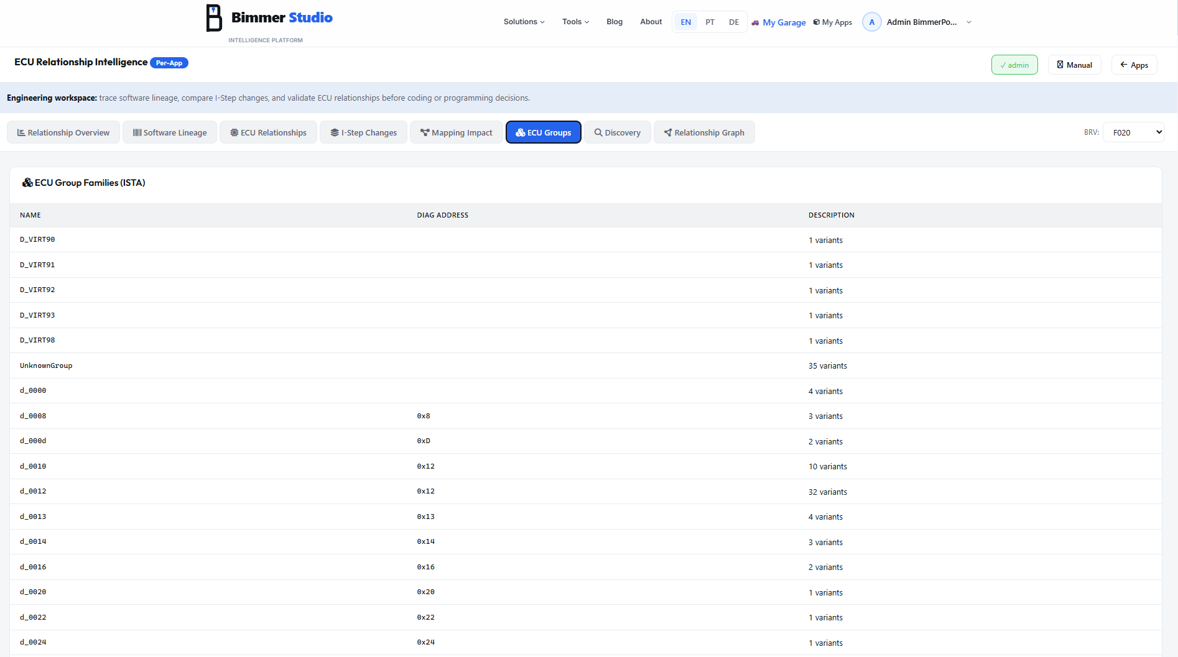This screenshot has height=657, width=1178.
Task: Switch to I-Step Changes tab
Action: point(363,132)
